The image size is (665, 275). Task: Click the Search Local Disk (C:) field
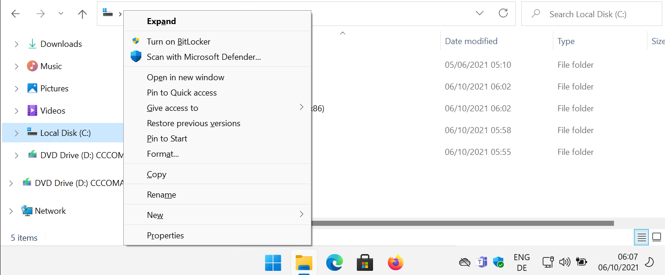tap(592, 14)
